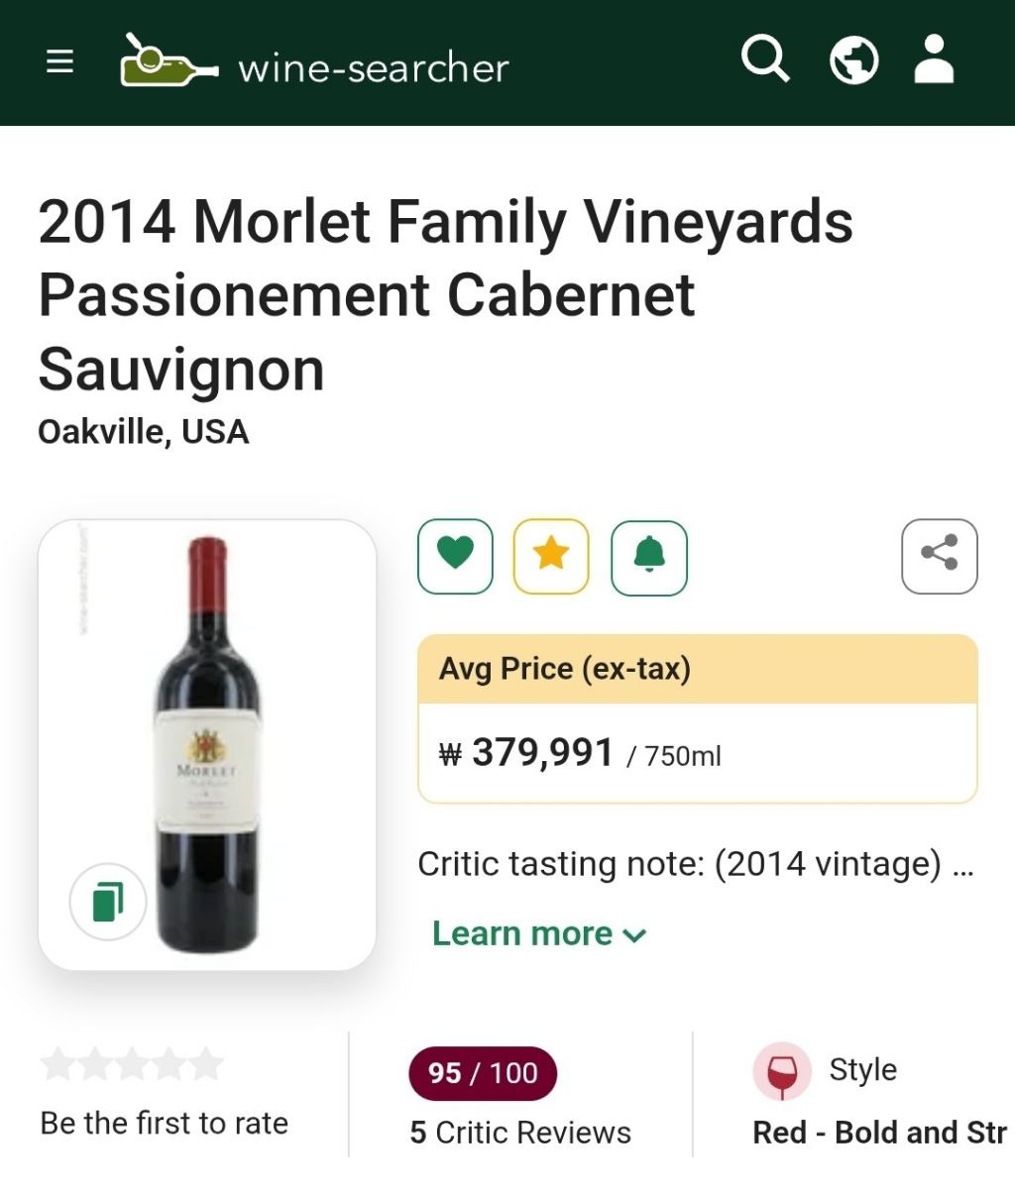Click the wine-searcher brand name text
The height and width of the screenshot is (1194, 1015).
(374, 68)
